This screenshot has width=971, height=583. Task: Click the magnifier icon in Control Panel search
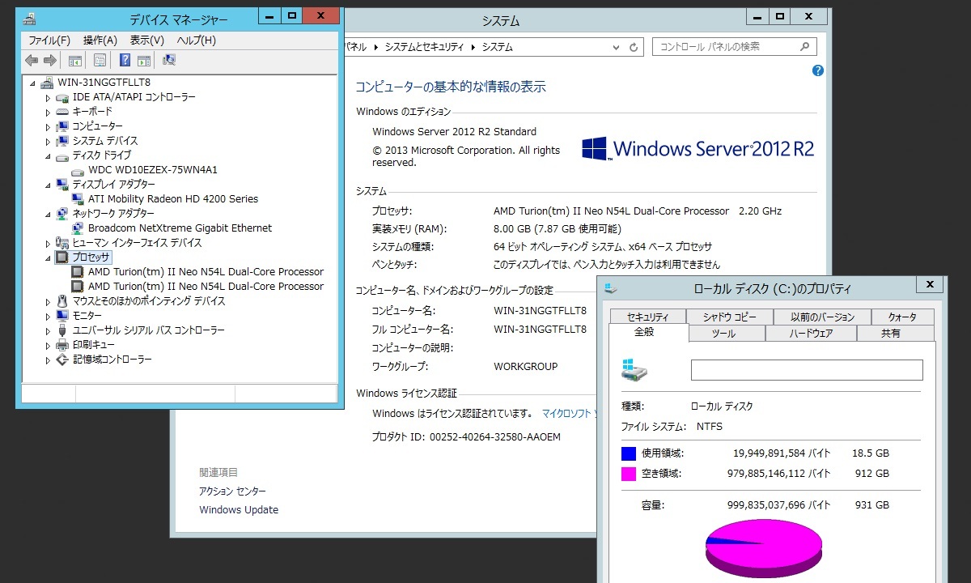(805, 47)
